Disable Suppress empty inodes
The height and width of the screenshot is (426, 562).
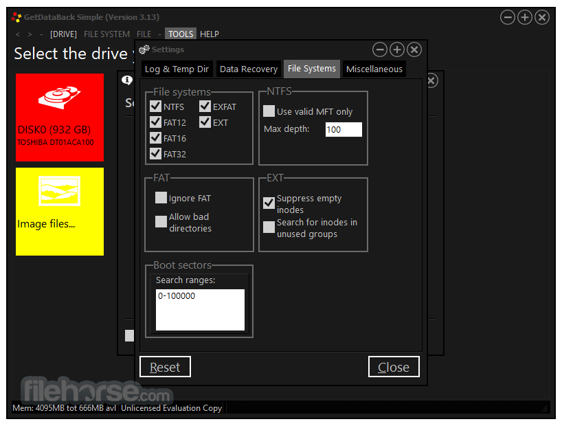(x=269, y=203)
